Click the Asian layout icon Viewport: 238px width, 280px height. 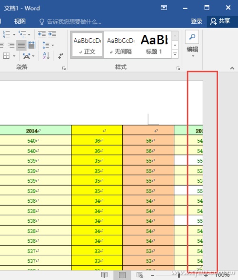27,56
